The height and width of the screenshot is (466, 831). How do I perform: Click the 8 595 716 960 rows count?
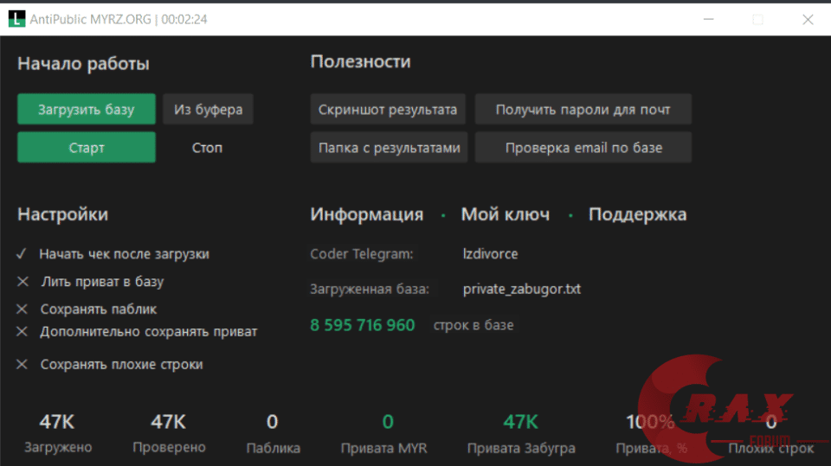[x=363, y=324]
